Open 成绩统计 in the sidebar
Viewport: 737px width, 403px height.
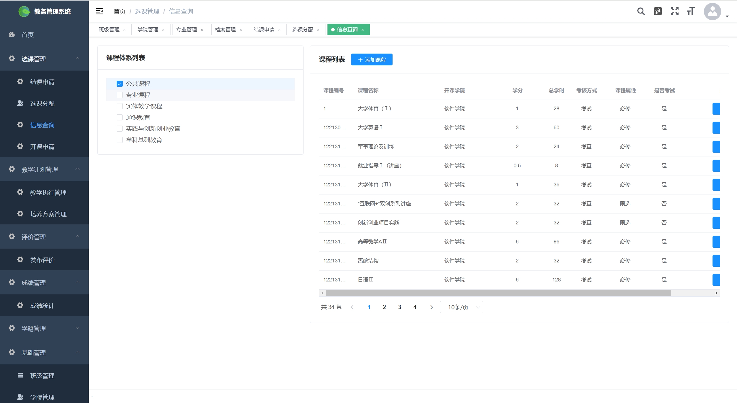(x=42, y=306)
